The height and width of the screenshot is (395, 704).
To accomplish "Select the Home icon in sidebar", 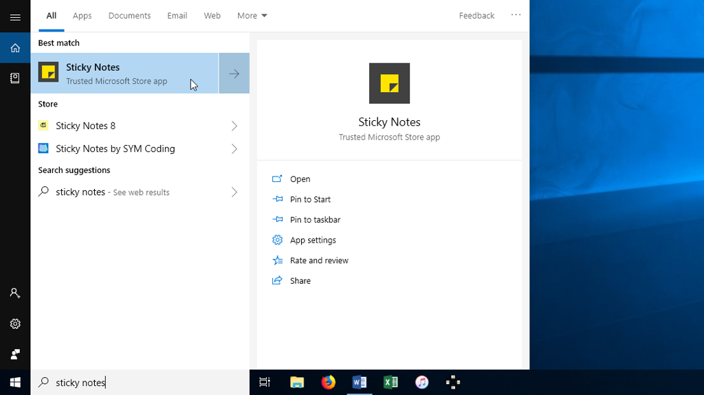I will point(15,47).
